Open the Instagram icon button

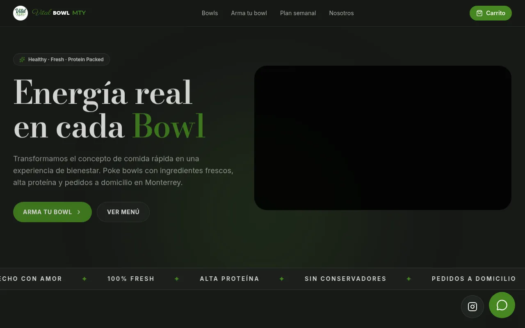pos(472,307)
